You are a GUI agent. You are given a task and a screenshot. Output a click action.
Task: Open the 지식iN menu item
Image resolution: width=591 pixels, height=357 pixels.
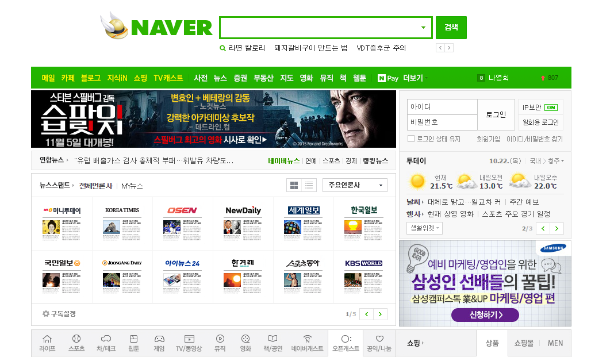click(117, 78)
